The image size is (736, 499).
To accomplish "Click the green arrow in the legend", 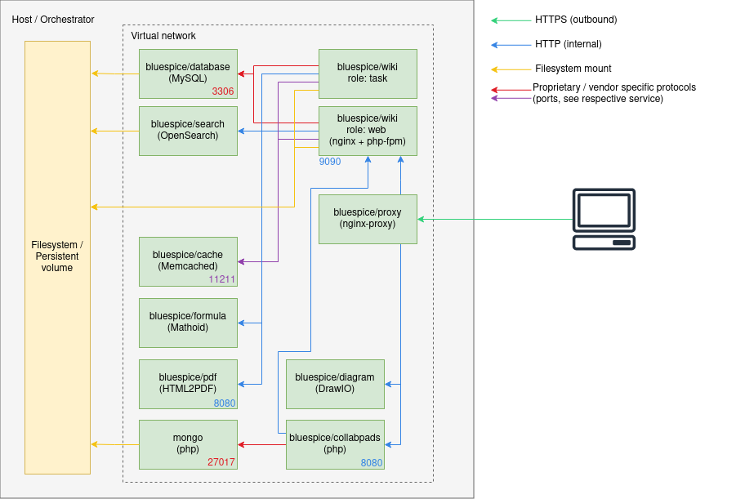I will 511,20.
